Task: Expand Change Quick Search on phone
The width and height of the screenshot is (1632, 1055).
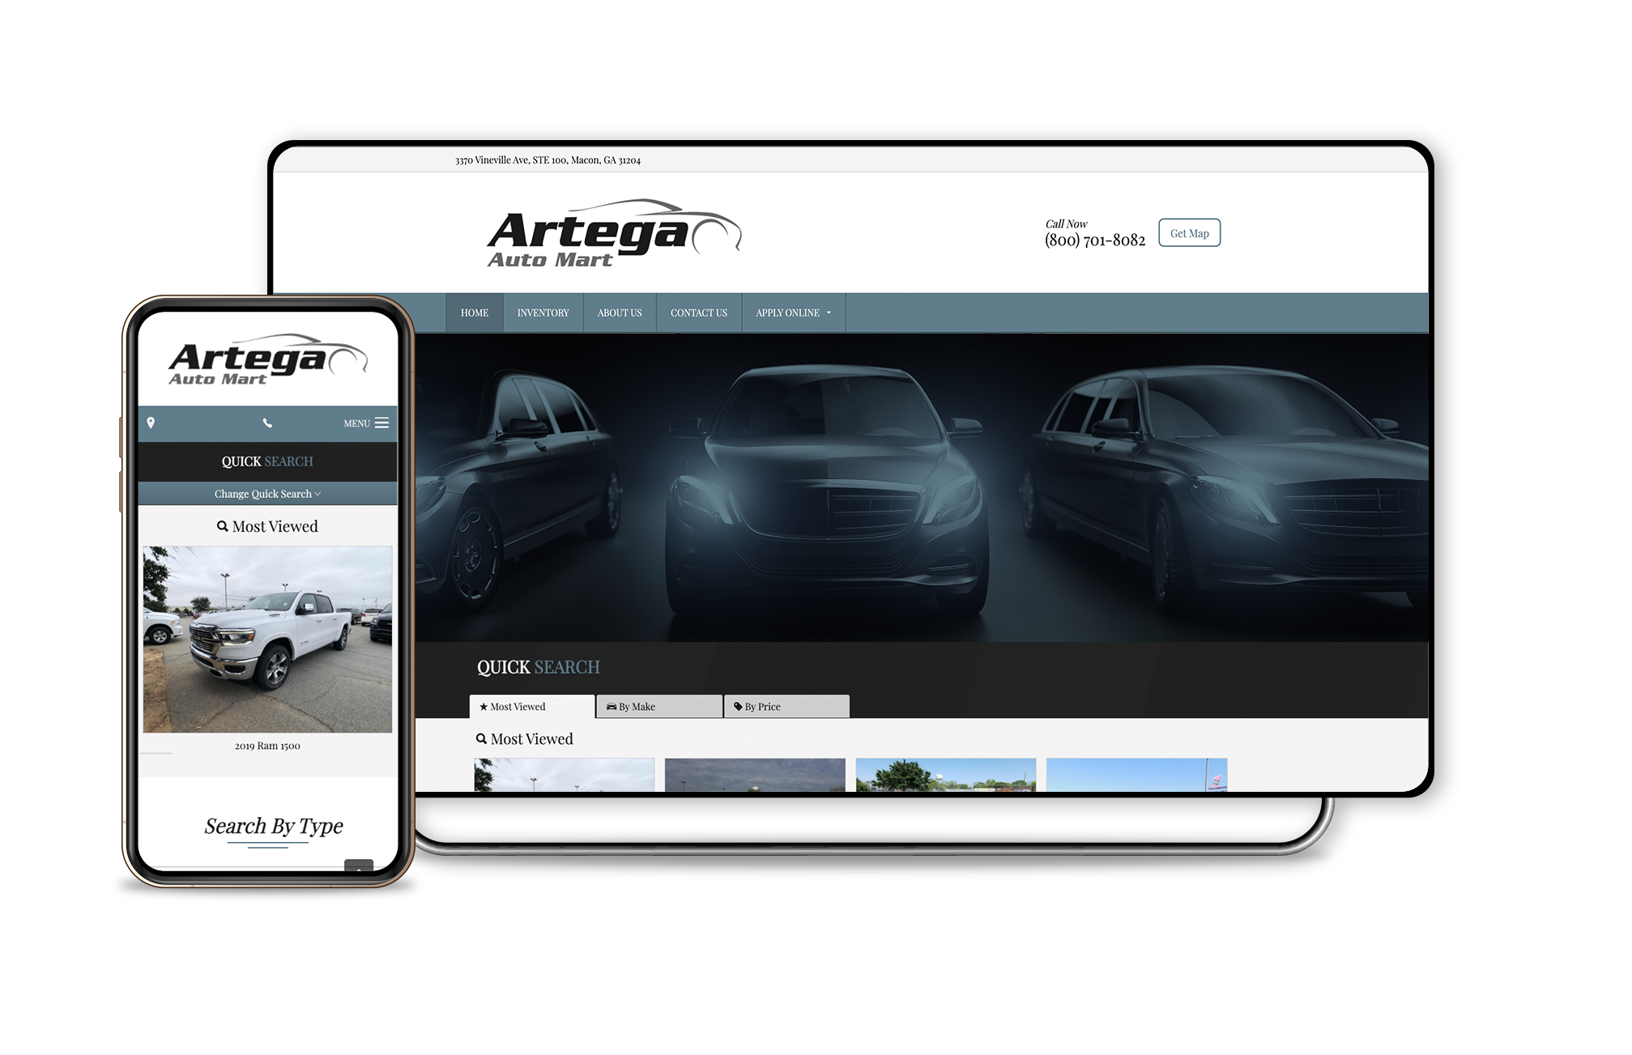Action: coord(267,494)
